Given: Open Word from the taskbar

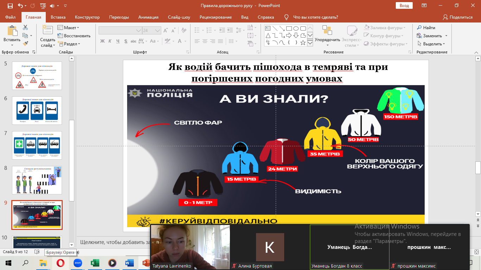Looking at the screenshot, I should pyautogui.click(x=129, y=263).
